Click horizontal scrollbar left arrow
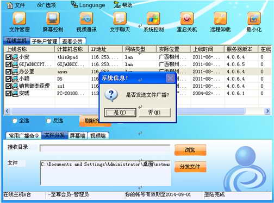This screenshot has width=274, height=203. pyautogui.click(x=7, y=110)
